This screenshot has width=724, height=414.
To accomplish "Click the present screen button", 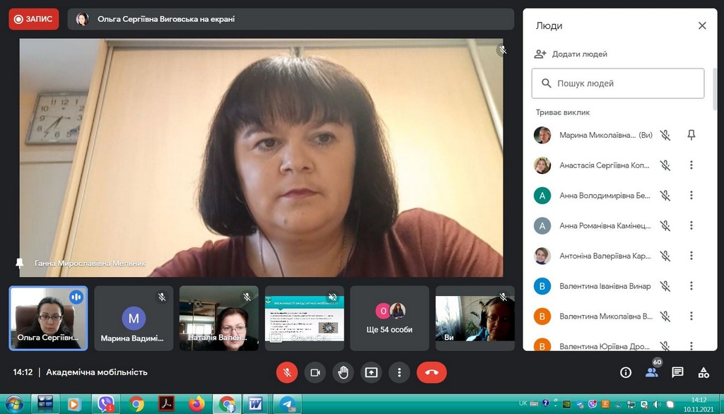I will tap(371, 372).
